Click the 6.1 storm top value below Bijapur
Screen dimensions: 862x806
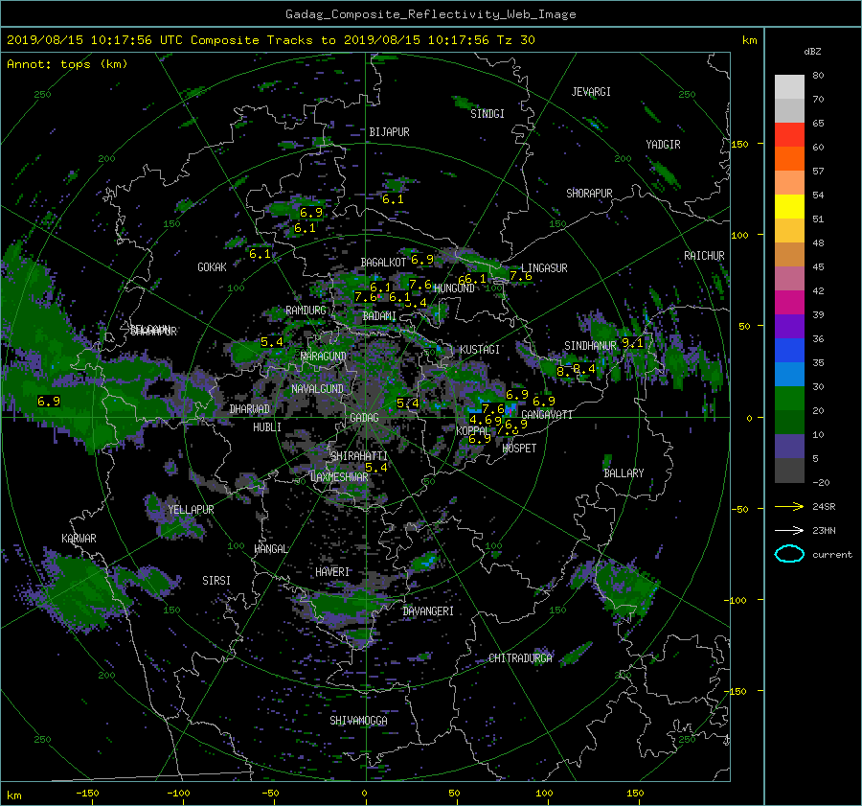[x=393, y=199]
